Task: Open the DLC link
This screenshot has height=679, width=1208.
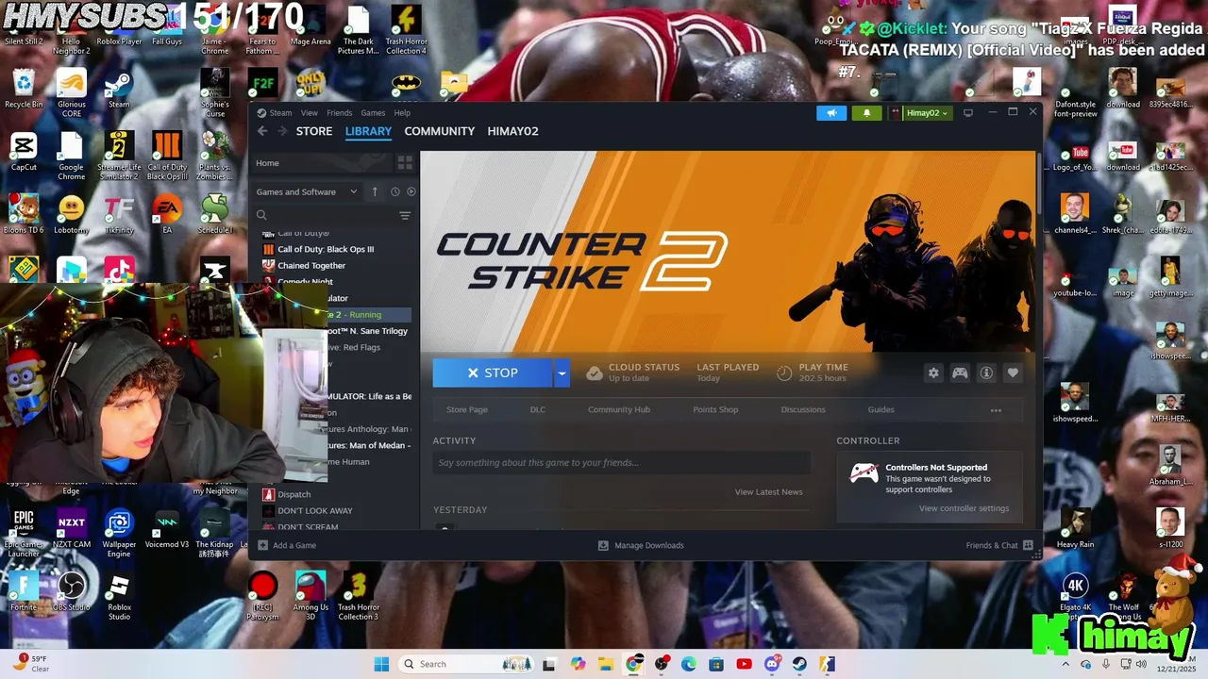Action: pyautogui.click(x=538, y=410)
